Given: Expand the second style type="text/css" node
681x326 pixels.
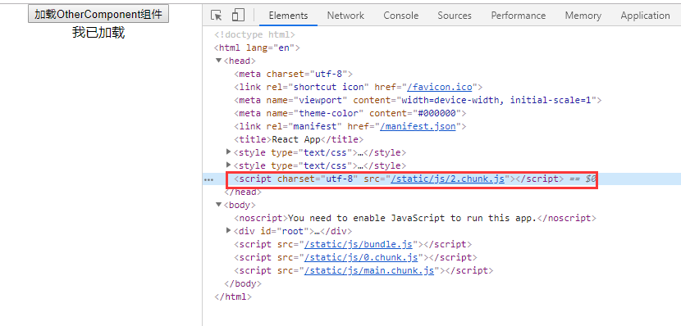Looking at the screenshot, I should (x=229, y=165).
